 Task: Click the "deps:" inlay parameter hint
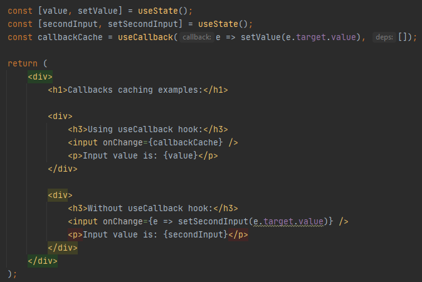pos(384,38)
